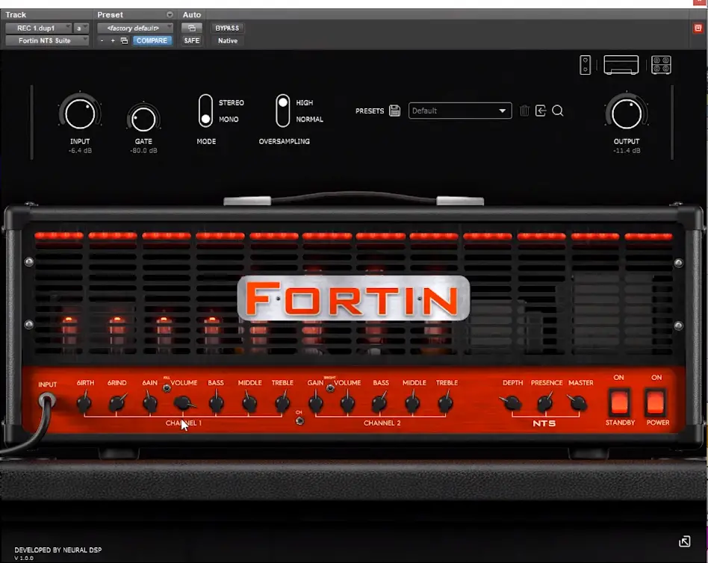
Task: Click the preset search magnifier icon
Action: 558,111
